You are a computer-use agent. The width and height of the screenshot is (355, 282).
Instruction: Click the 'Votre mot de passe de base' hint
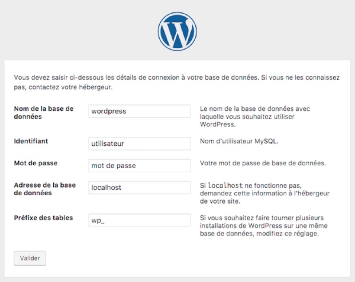coord(263,163)
